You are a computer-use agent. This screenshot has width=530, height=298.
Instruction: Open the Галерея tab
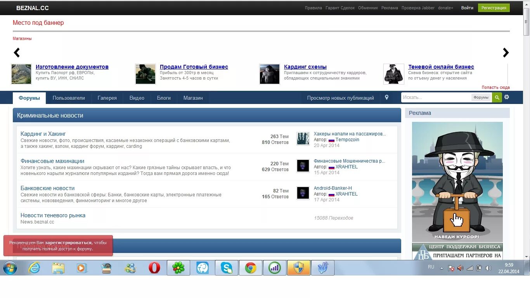click(x=107, y=98)
